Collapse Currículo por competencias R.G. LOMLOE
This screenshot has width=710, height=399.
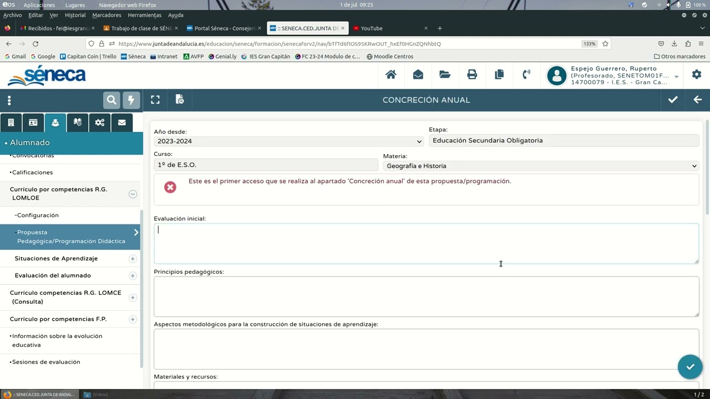point(133,194)
